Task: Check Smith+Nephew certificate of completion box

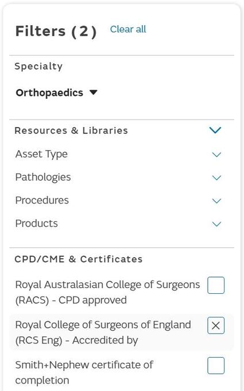Action: pos(216,366)
